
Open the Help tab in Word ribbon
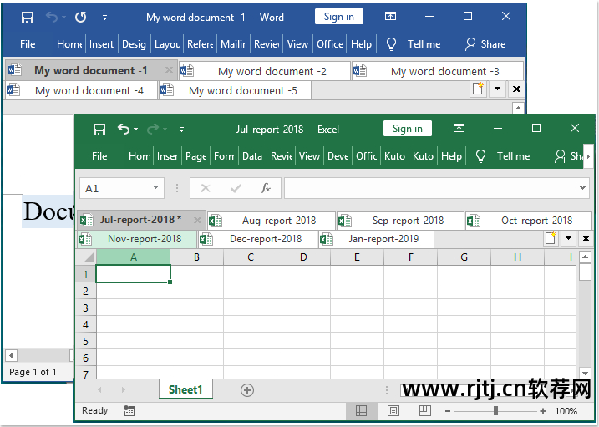point(361,44)
